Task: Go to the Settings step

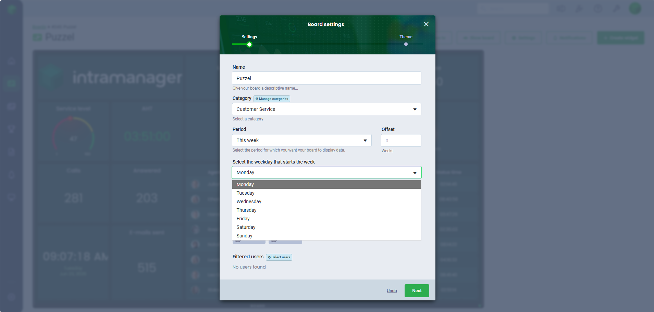Action: click(x=249, y=44)
